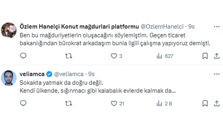Share Özlem Hanelçi's tweet
This screenshot has width=223, height=128.
coord(217,56)
